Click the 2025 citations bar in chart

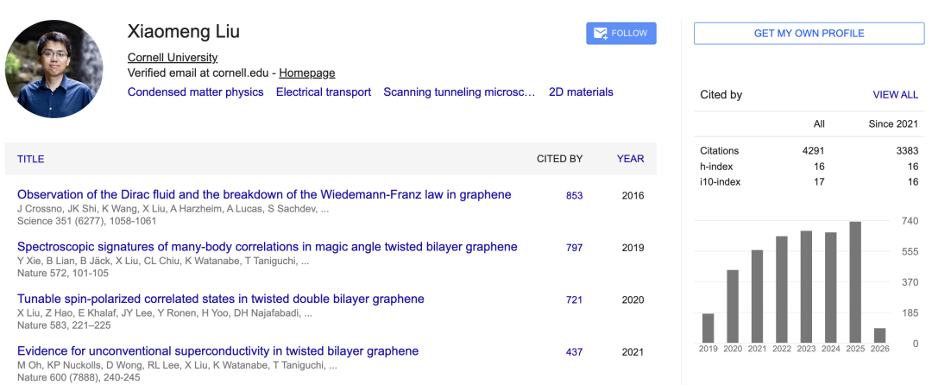coord(855,281)
